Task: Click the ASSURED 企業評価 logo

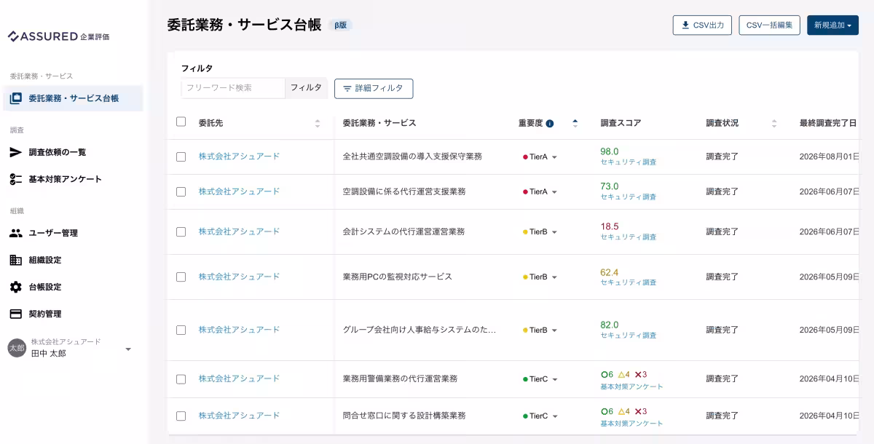Action: coord(58,36)
